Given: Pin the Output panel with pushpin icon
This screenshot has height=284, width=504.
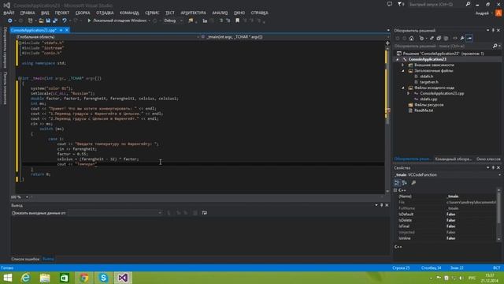Looking at the screenshot, I should (x=381, y=205).
